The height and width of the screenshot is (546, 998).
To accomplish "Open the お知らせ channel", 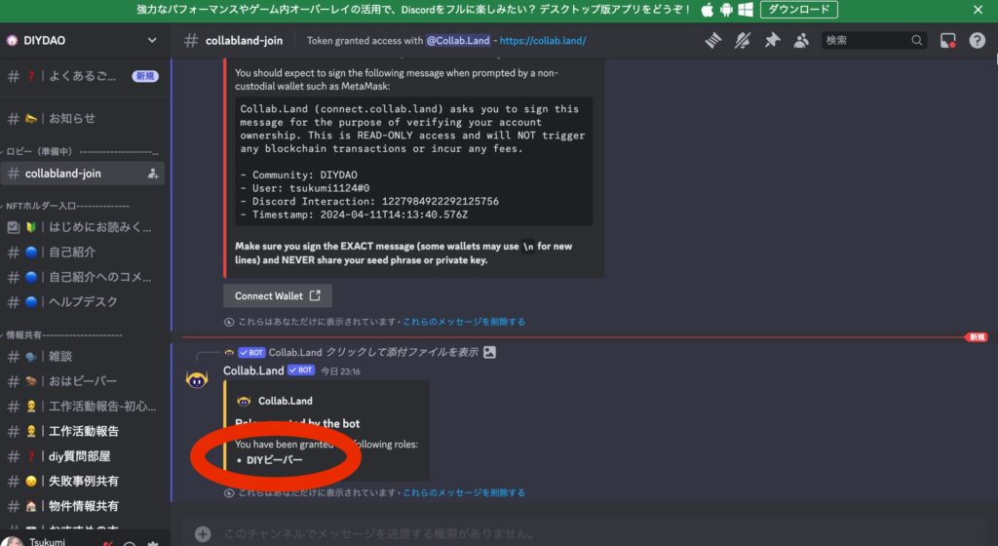I will click(x=83, y=118).
